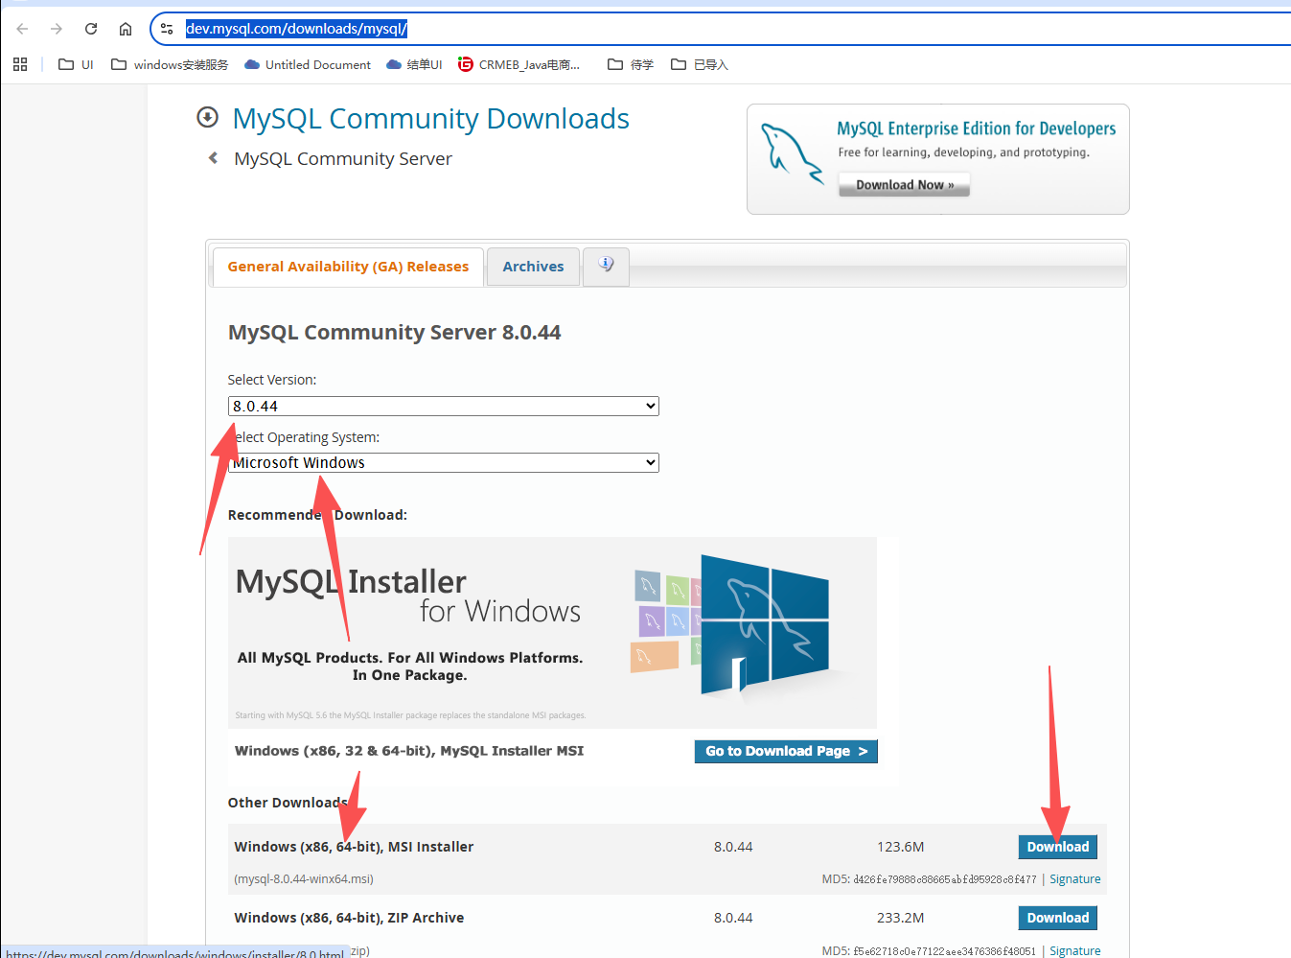Open the Signature link for ZIP Archive
The height and width of the screenshot is (958, 1291).
(1074, 951)
